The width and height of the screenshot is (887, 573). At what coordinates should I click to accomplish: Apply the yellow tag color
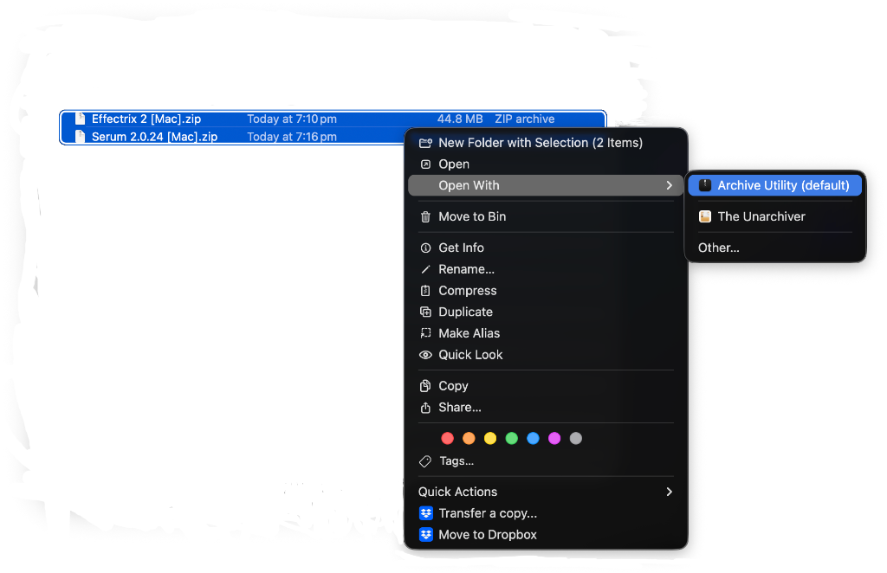(490, 439)
